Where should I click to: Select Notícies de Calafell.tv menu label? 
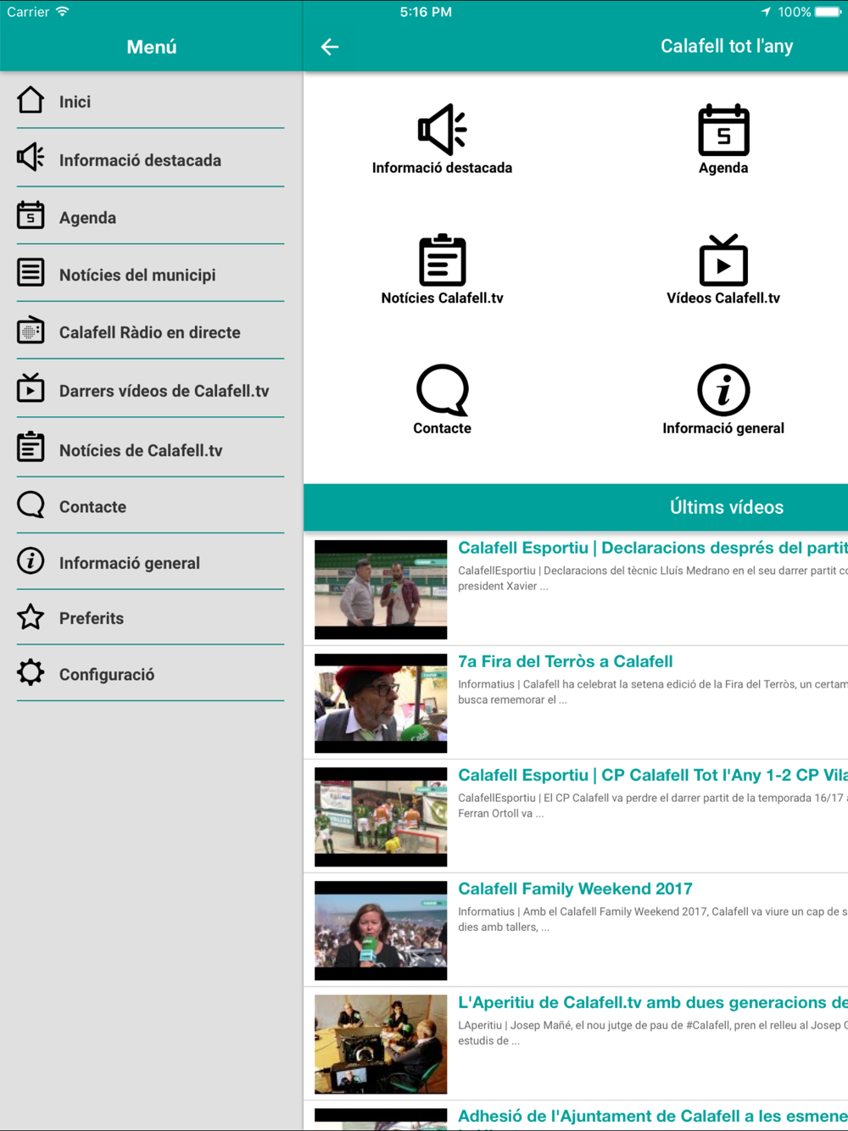coord(141,450)
